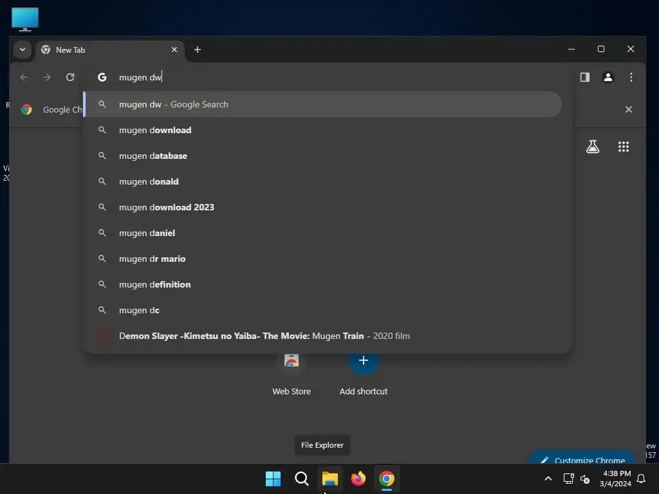
Task: Click the network status tray icon
Action: pyautogui.click(x=568, y=479)
